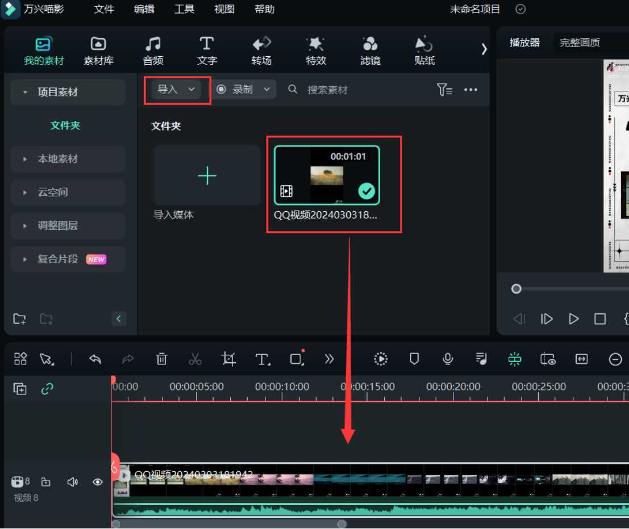Open the Import (导入) dropdown
The height and width of the screenshot is (529, 629).
point(176,90)
